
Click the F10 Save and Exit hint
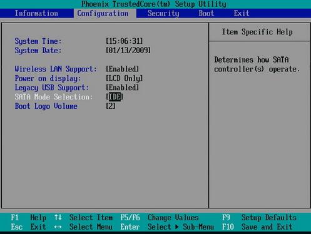[x=257, y=226]
